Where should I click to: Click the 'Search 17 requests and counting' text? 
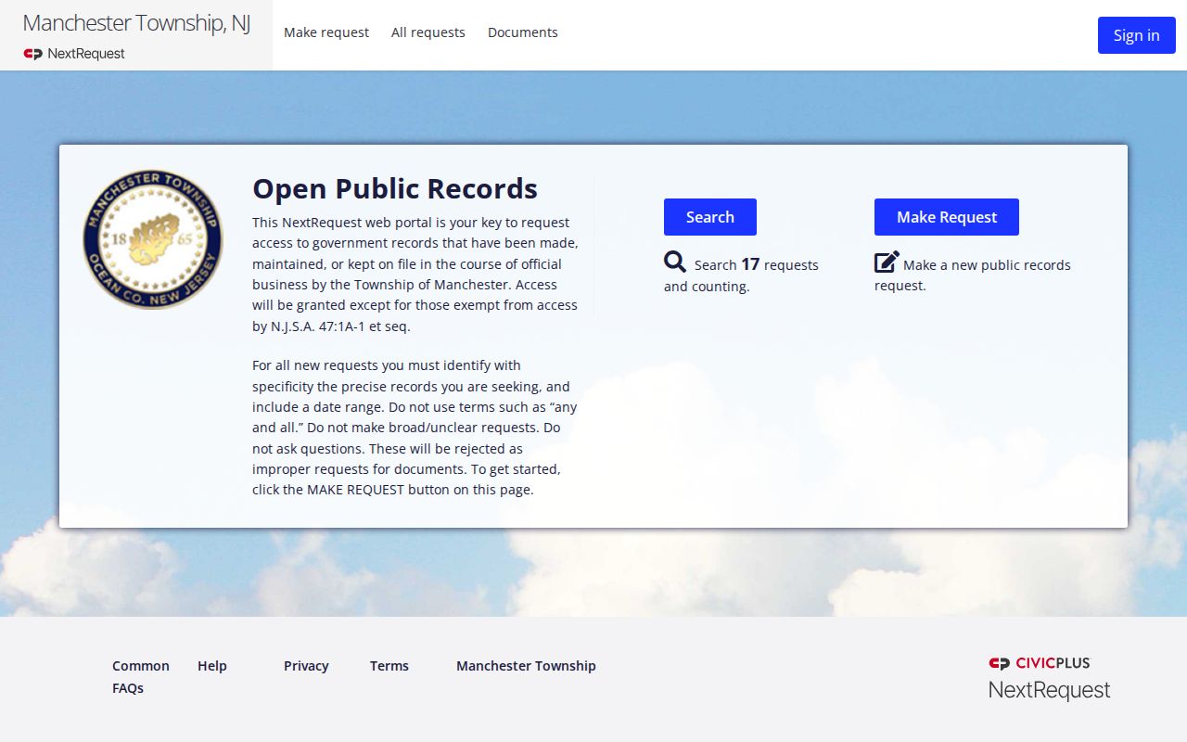[x=742, y=275]
